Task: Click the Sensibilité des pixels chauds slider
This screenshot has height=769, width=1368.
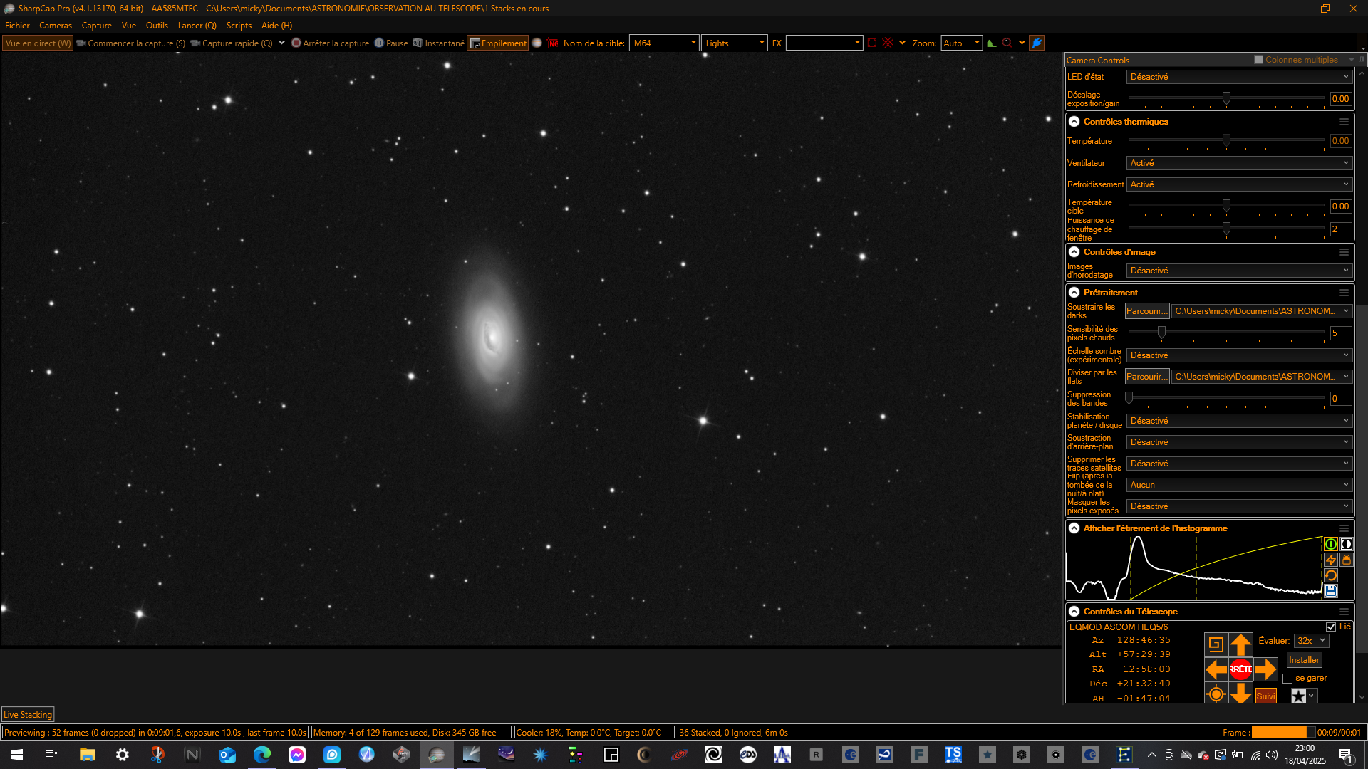Action: click(1226, 333)
